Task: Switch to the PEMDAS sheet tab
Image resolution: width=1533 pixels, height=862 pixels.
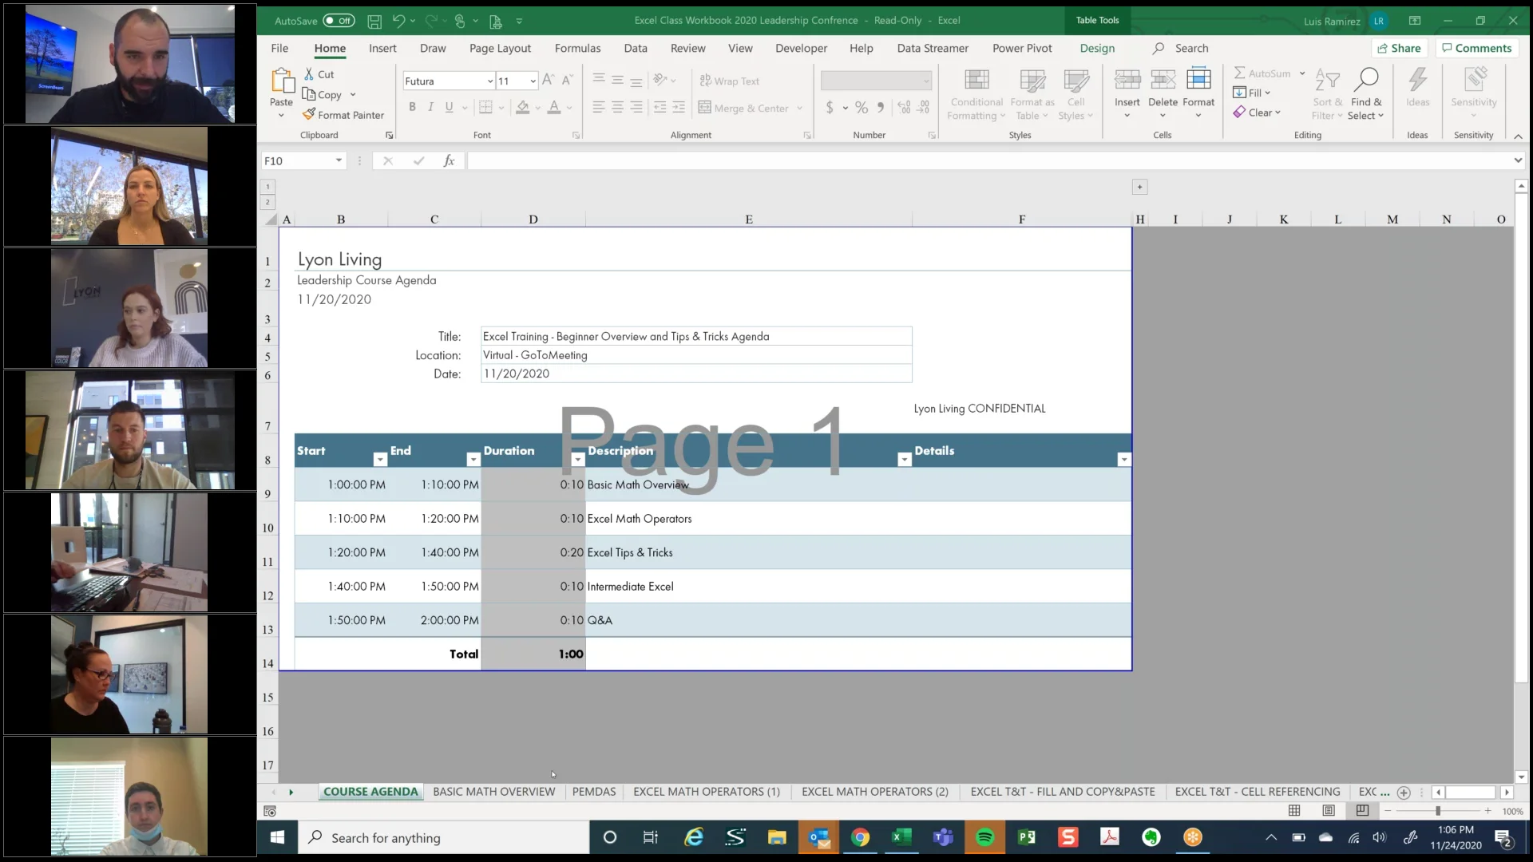Action: click(x=594, y=792)
